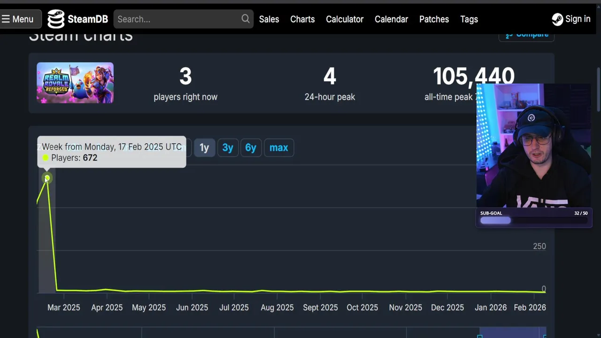
Task: Select the 1y chart range
Action: tap(204, 147)
